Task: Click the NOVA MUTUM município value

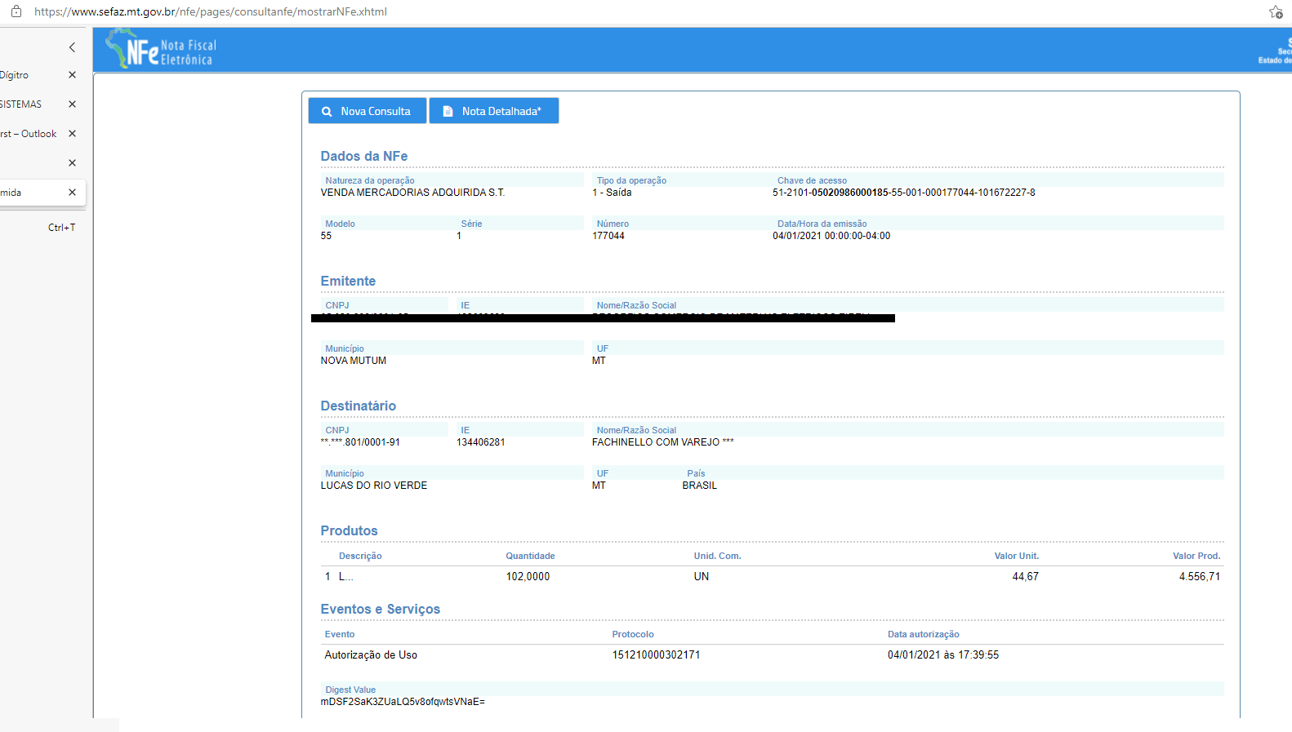Action: click(354, 361)
